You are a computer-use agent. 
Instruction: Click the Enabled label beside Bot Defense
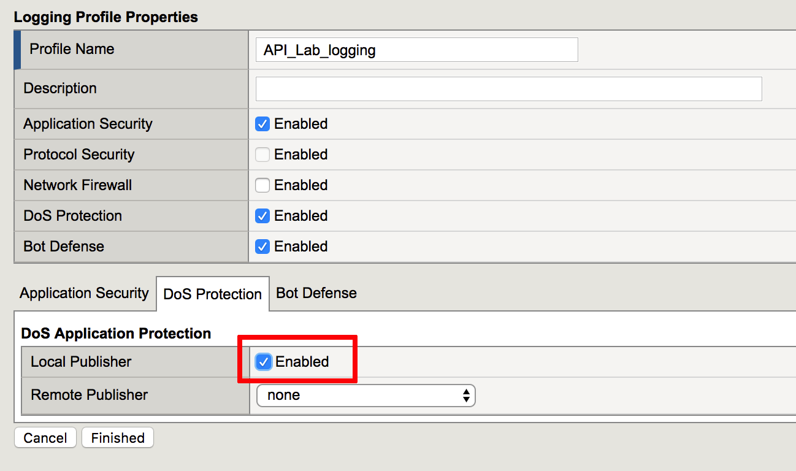(301, 247)
